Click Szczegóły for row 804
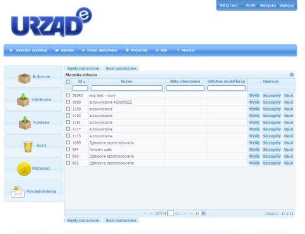Viewport: 305px width, 234px height. coord(272,149)
